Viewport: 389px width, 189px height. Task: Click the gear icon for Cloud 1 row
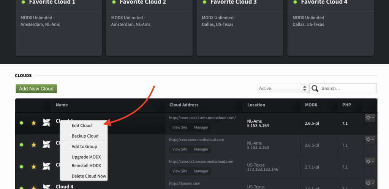tap(370, 118)
